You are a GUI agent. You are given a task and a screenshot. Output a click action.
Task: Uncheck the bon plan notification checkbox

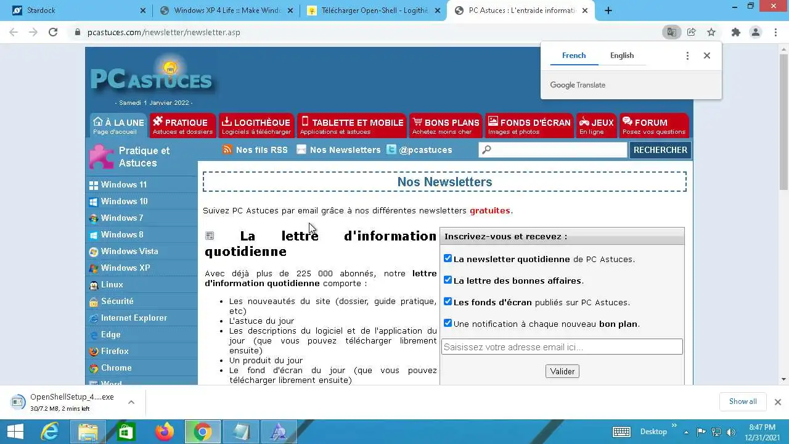pyautogui.click(x=448, y=323)
